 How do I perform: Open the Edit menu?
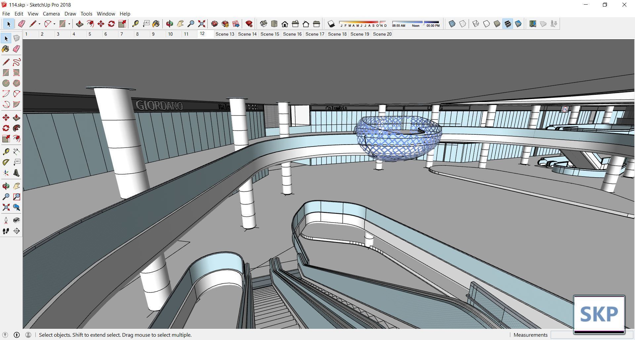pos(19,14)
